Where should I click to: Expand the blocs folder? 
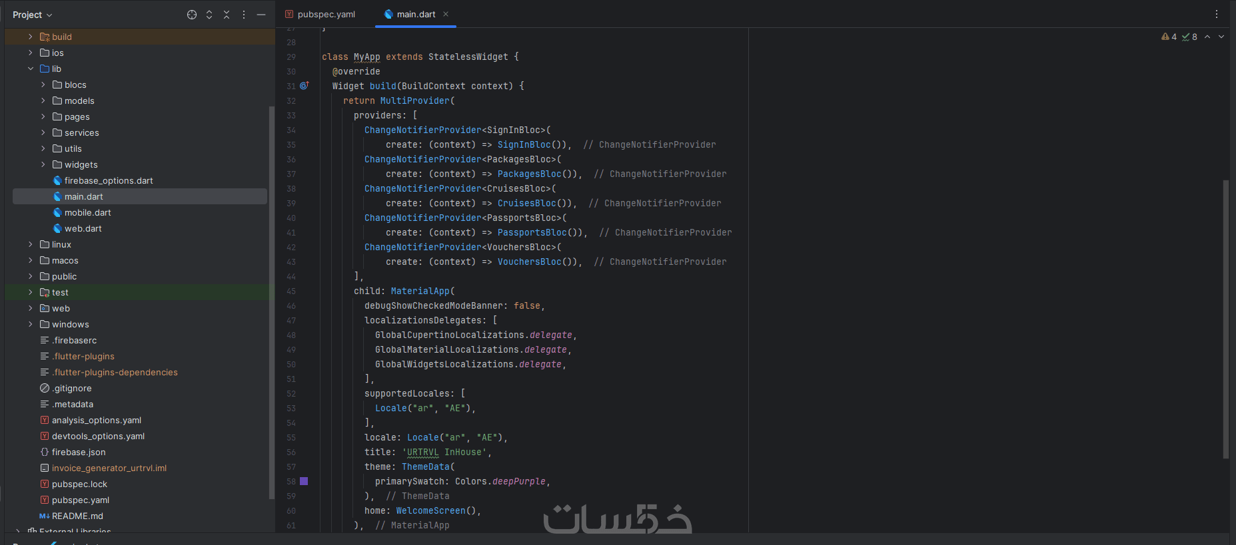tap(43, 85)
